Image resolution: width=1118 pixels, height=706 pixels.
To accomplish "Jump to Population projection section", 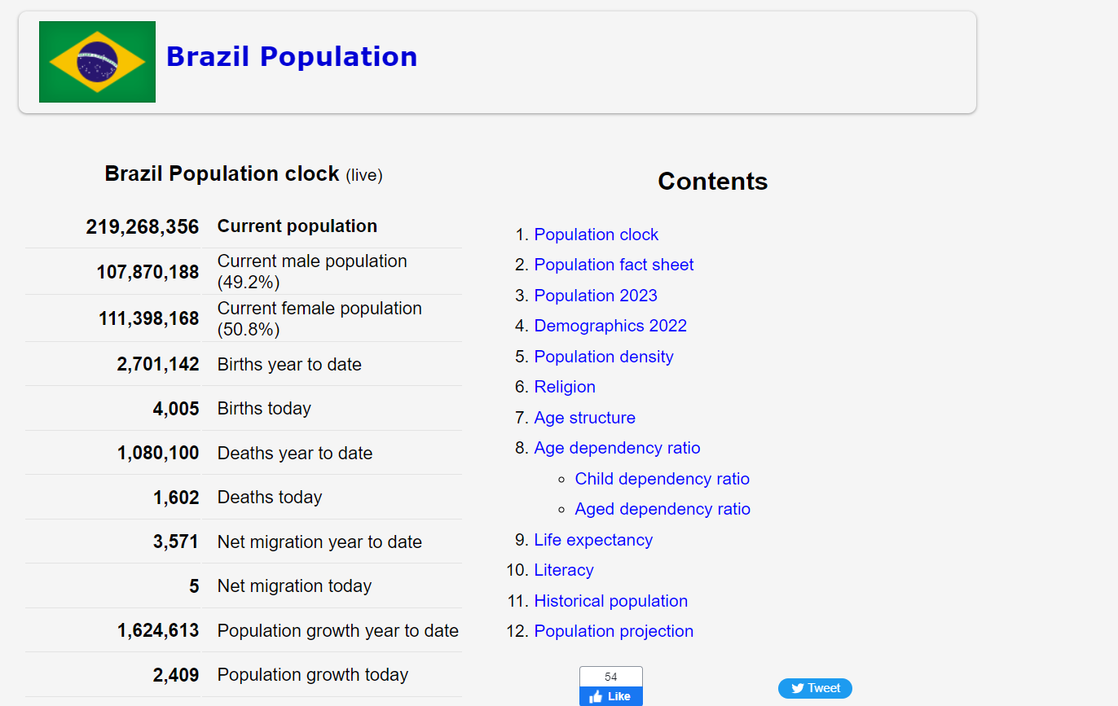I will pyautogui.click(x=614, y=631).
